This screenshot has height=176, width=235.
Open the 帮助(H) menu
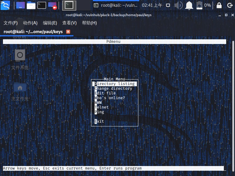(x=89, y=23)
